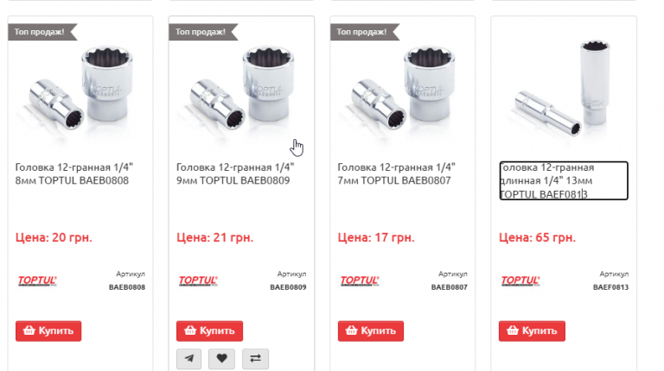Click the compare arrows icon
The height and width of the screenshot is (371, 664).
point(255,359)
